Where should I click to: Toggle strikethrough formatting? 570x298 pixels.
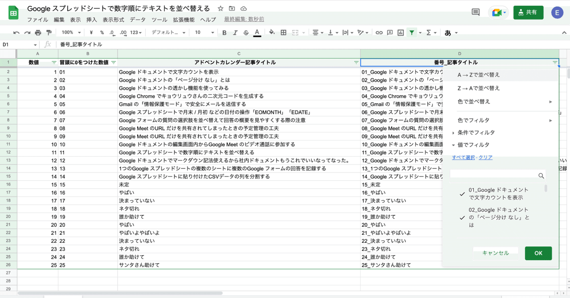pyautogui.click(x=245, y=32)
